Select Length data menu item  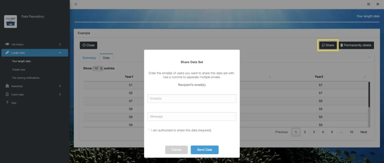click(x=35, y=53)
